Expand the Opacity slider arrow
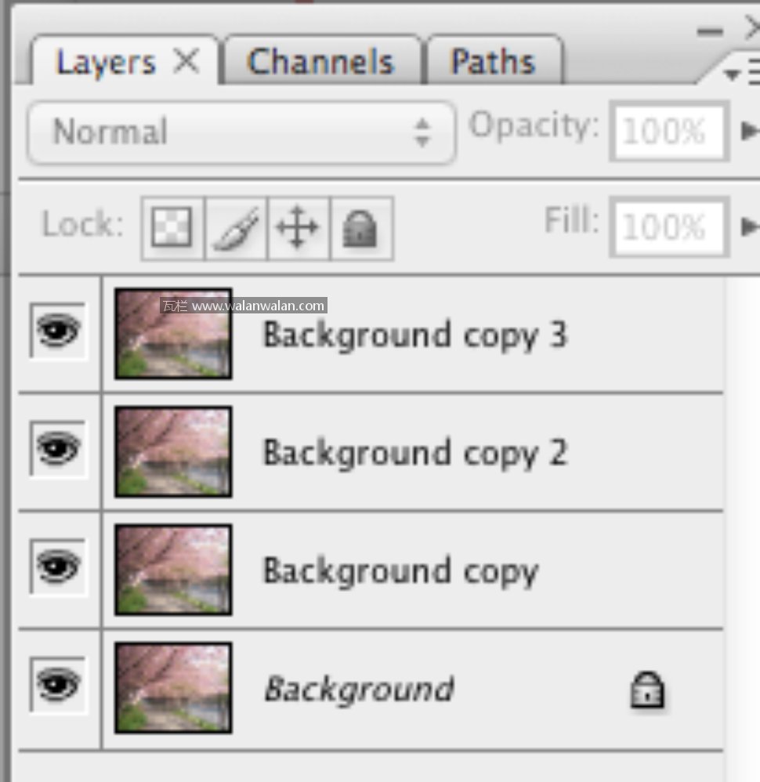 (749, 131)
